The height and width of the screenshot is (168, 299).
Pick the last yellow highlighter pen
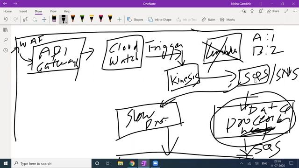click(x=110, y=19)
